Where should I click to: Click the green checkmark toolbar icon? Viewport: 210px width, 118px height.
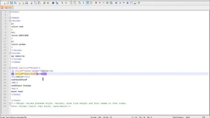[x=139, y=3]
